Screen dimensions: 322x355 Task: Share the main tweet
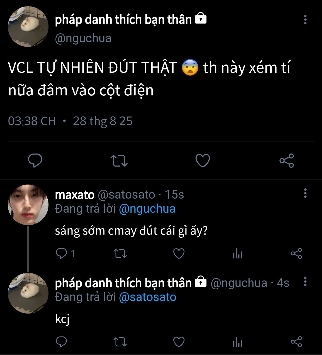287,160
